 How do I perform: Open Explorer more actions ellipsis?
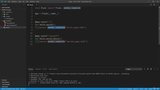pos(24,5)
